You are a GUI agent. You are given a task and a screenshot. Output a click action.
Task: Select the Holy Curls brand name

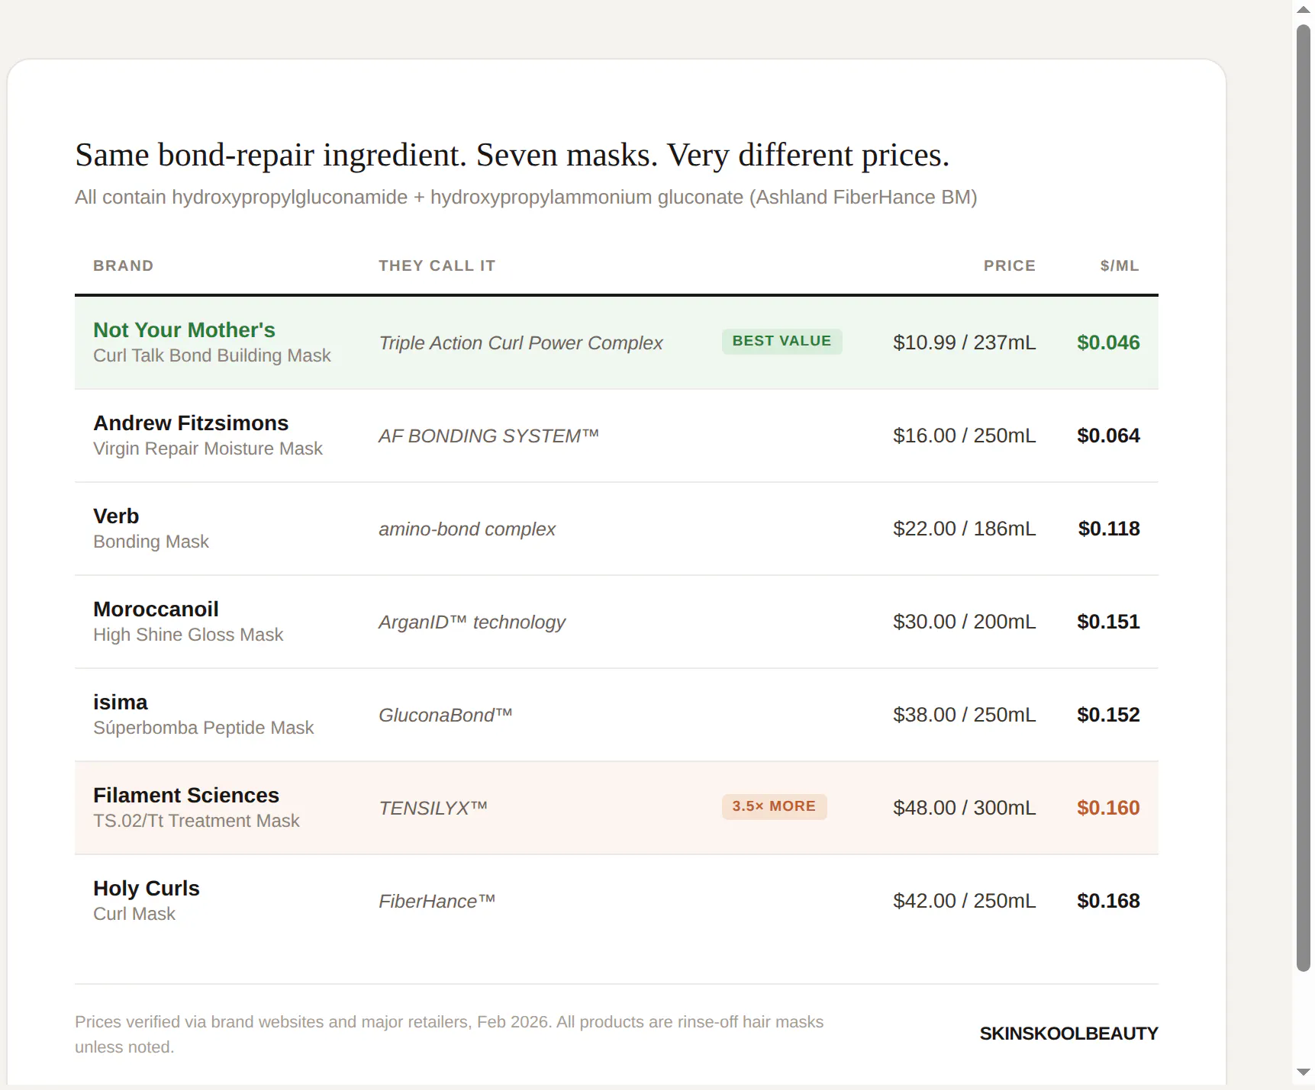coord(147,888)
